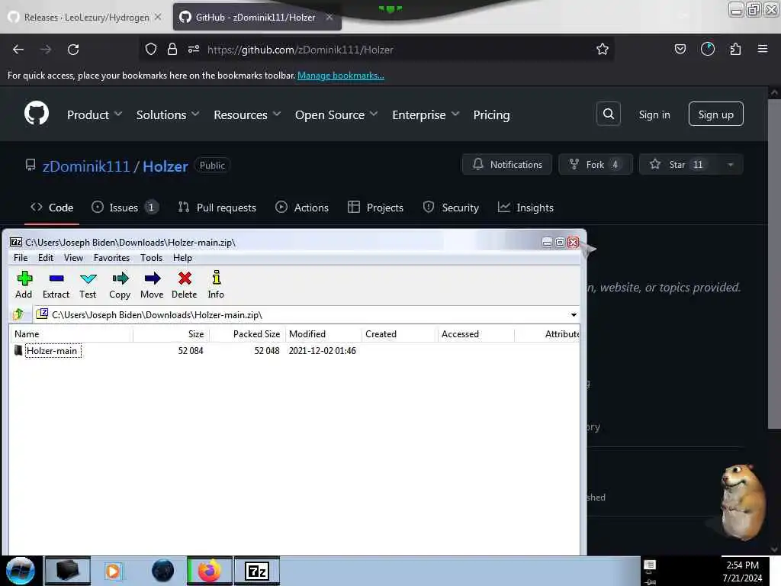Screen dimensions: 781x586
Task: Click the tracking protection shield icon
Action: pyautogui.click(x=151, y=49)
